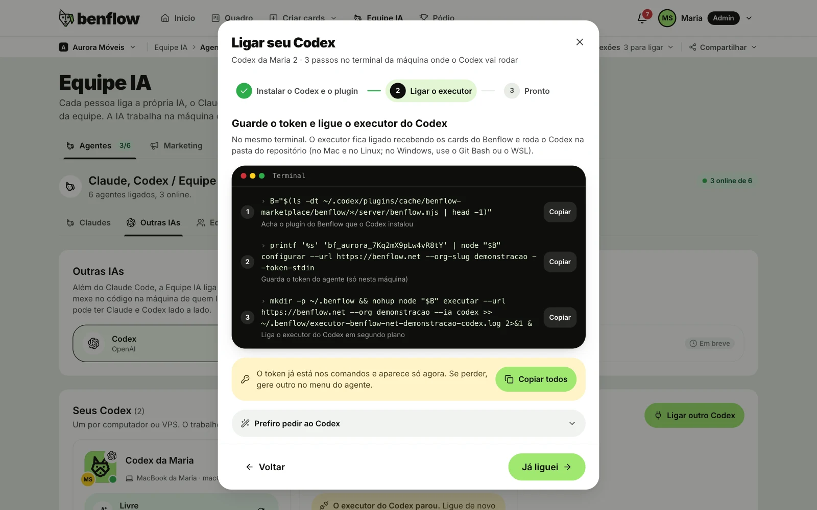Image resolution: width=817 pixels, height=510 pixels.
Task: Close the Ligar seu Codex dialog
Action: pos(580,42)
